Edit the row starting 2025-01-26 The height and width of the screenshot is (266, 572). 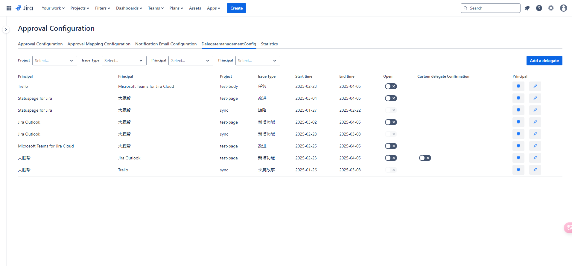[535, 170]
